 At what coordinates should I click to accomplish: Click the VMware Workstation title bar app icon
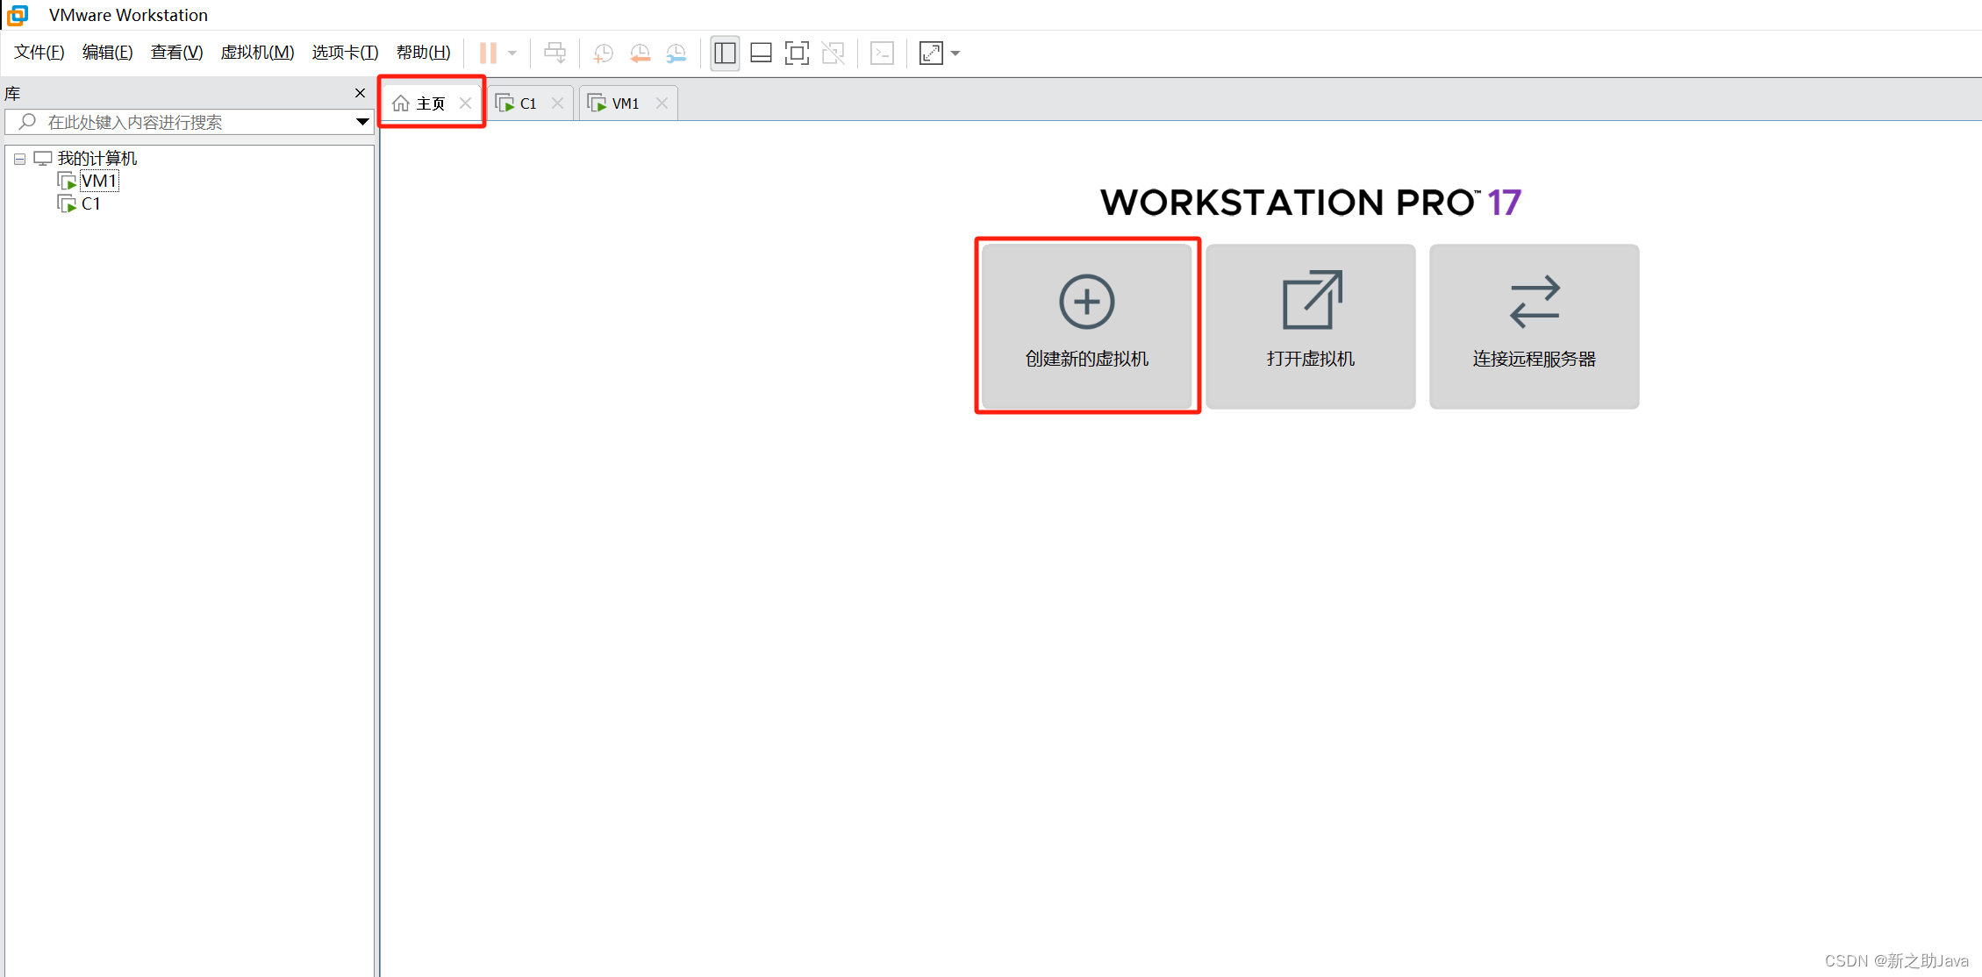(18, 15)
